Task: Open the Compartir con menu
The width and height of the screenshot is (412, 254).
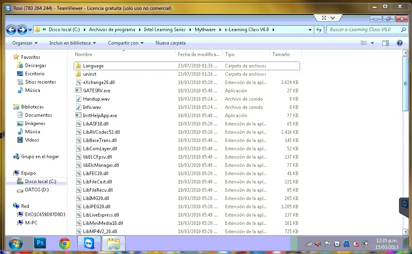Action: coord(126,43)
